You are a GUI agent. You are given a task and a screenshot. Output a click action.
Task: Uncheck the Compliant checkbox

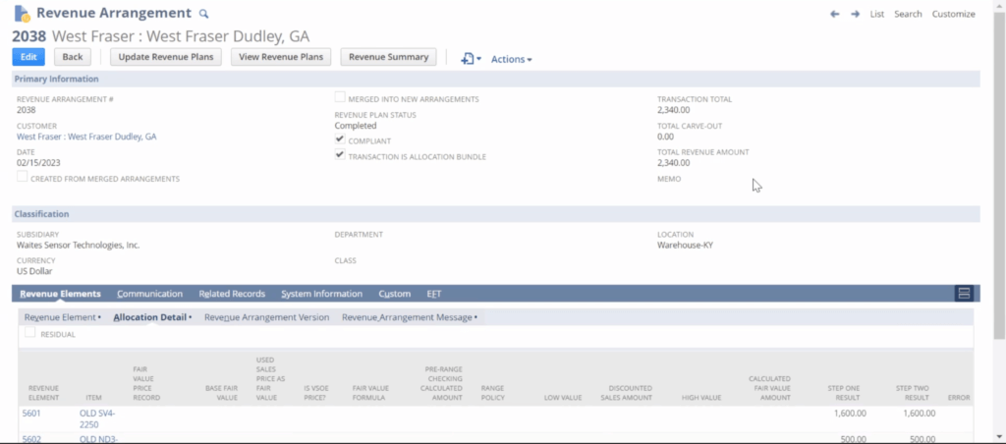(340, 140)
